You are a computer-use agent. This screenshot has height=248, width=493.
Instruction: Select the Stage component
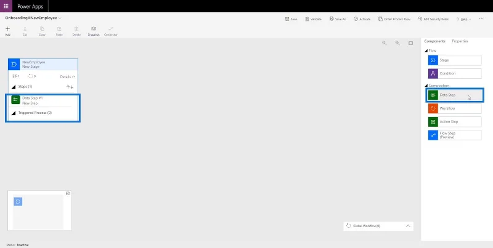pos(455,60)
